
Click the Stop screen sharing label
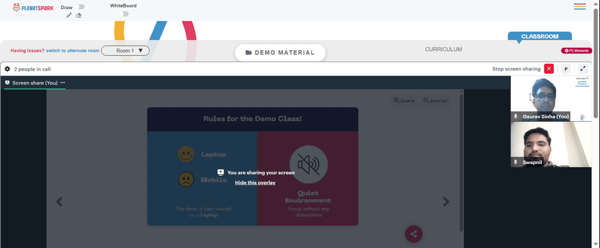516,69
